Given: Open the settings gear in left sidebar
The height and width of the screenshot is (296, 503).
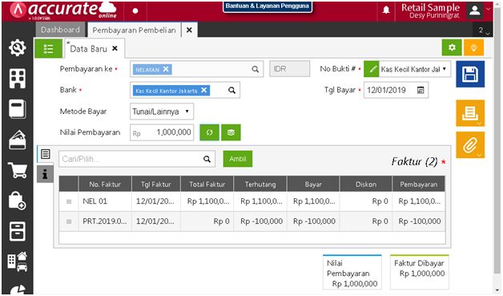Looking at the screenshot, I should pyautogui.click(x=18, y=48).
